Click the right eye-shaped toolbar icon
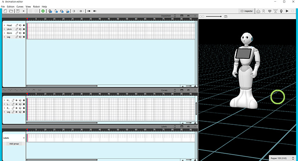The height and width of the screenshot is (161, 298). (x=95, y=11)
